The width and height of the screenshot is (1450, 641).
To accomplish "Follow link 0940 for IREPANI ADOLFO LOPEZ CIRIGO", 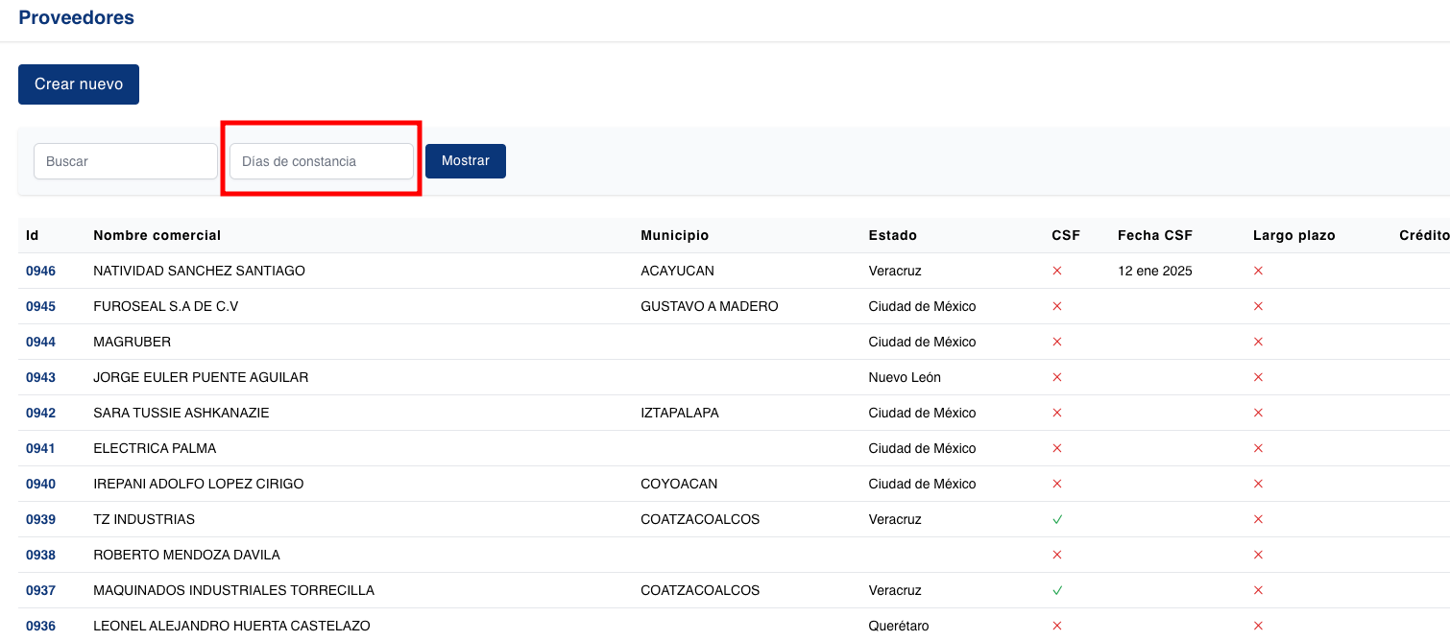I will 40,484.
